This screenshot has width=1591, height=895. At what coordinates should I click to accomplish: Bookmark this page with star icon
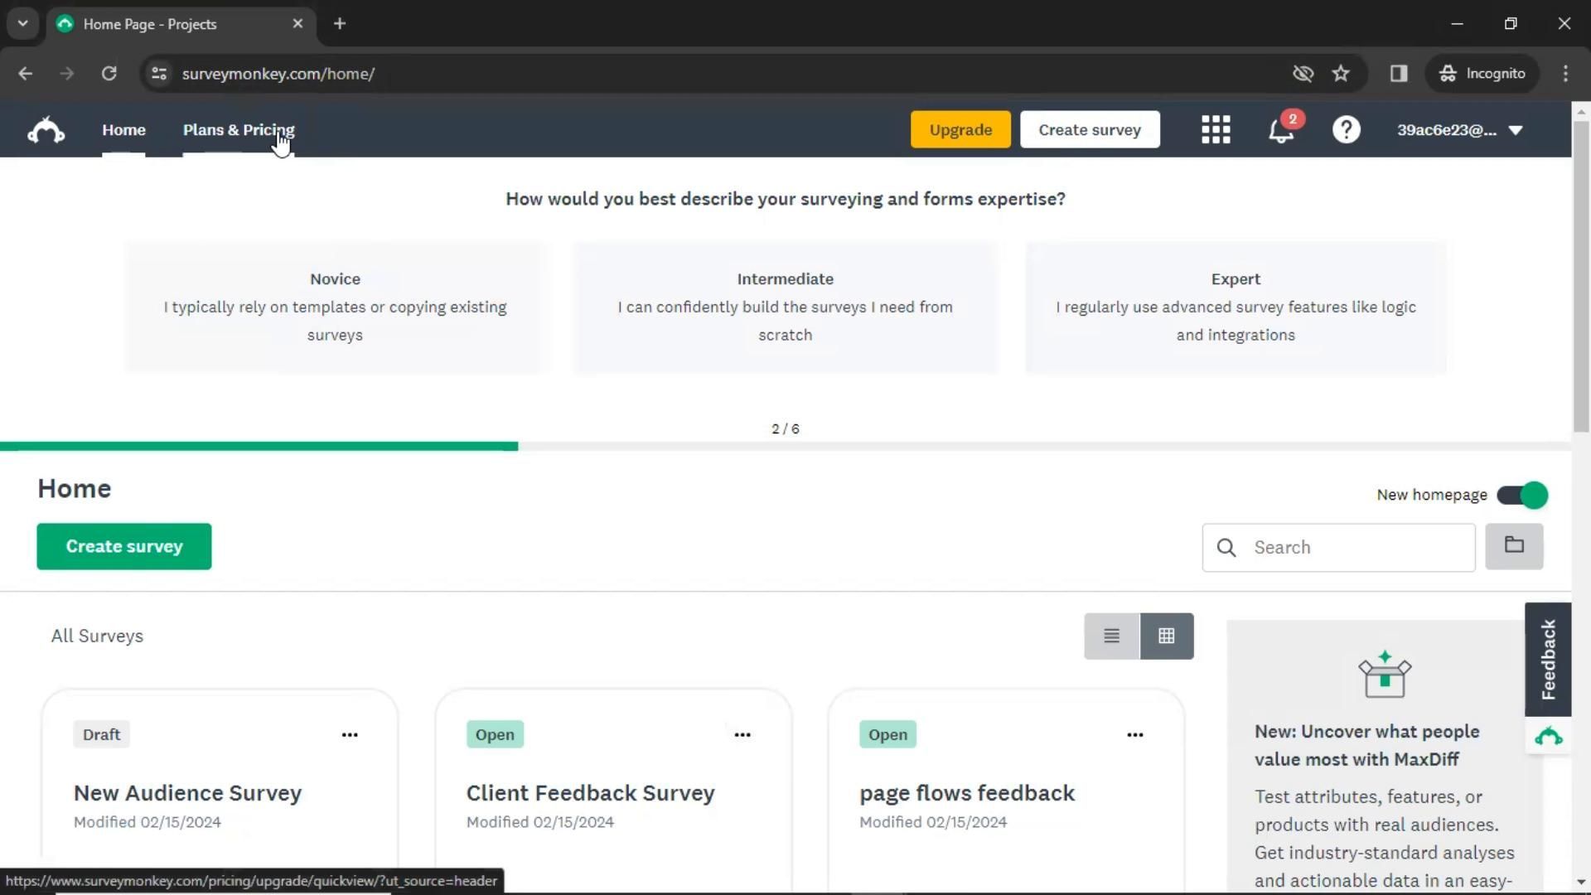pos(1341,74)
